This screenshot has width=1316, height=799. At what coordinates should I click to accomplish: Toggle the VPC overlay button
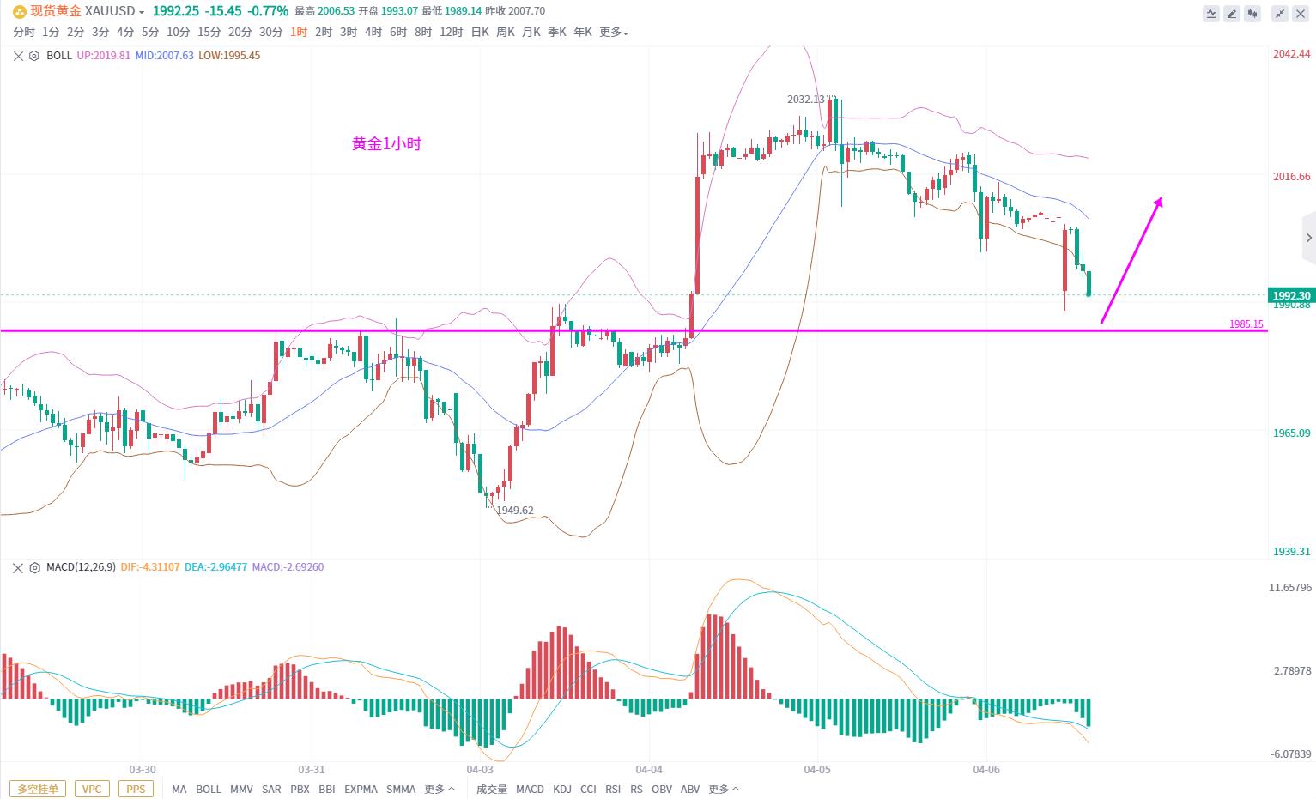[x=92, y=789]
